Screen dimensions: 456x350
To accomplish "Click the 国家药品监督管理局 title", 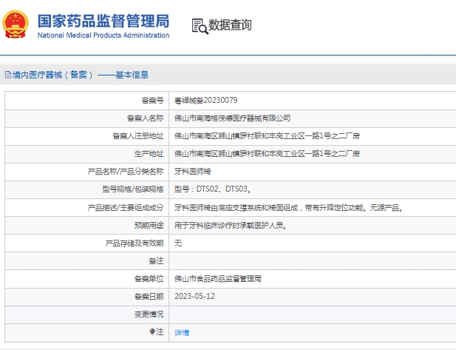I will coord(103,21).
